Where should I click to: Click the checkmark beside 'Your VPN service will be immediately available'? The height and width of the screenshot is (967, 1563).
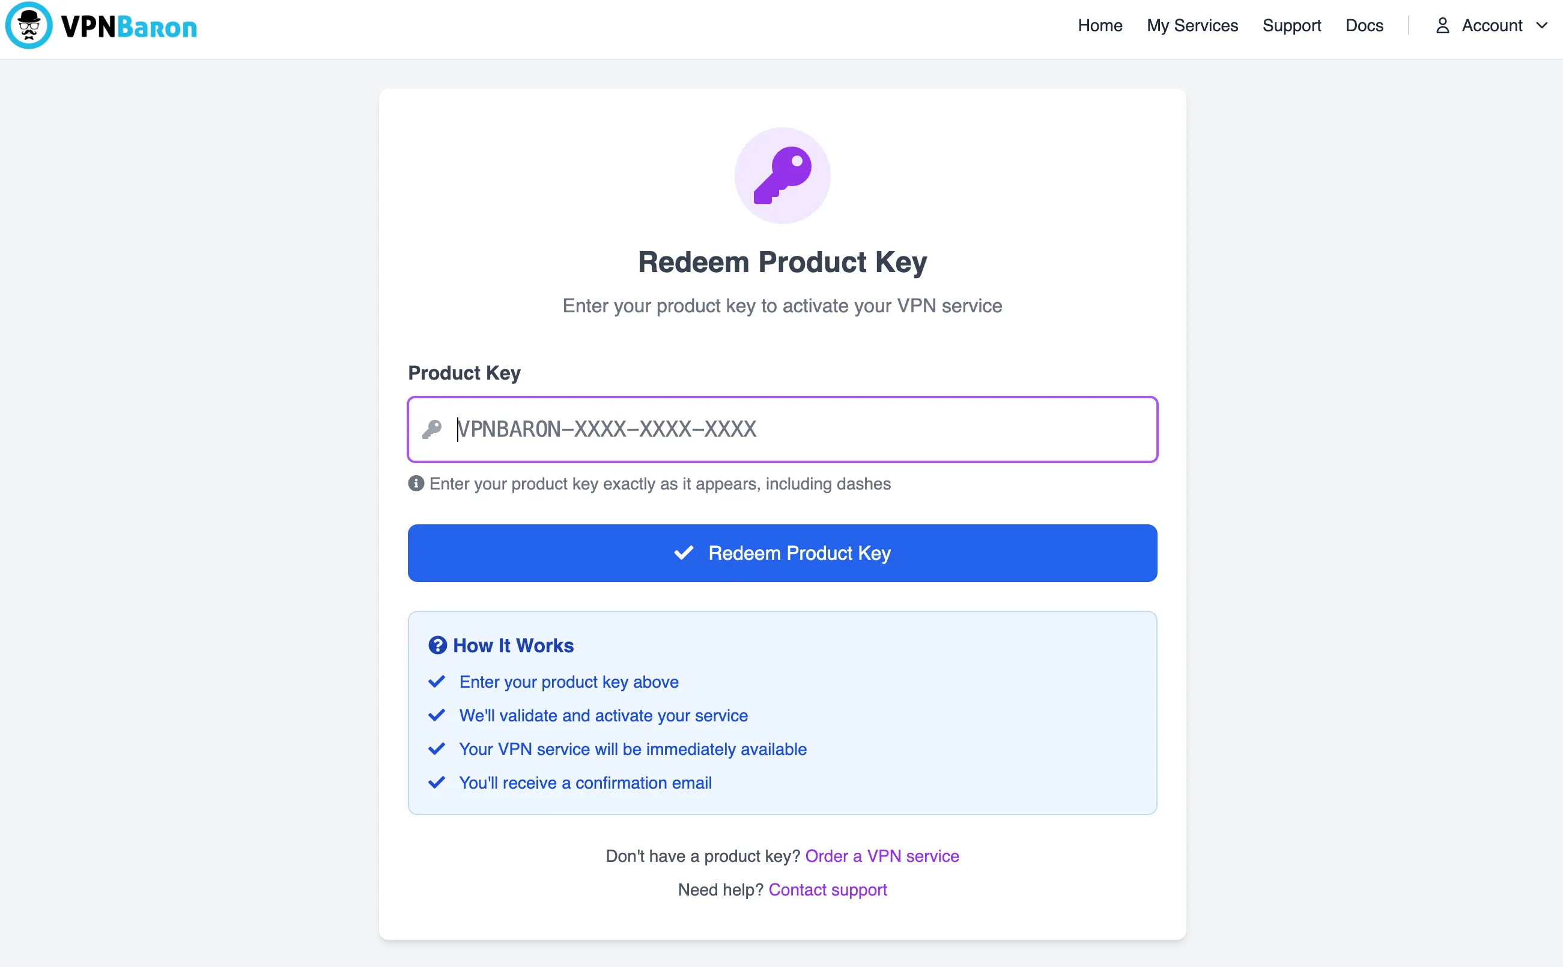tap(437, 749)
